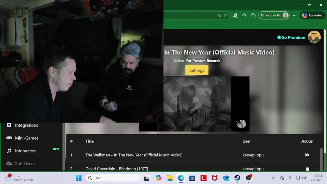Open Outlook (new) from the taskbar
The width and height of the screenshot is (327, 184).
pos(226,178)
